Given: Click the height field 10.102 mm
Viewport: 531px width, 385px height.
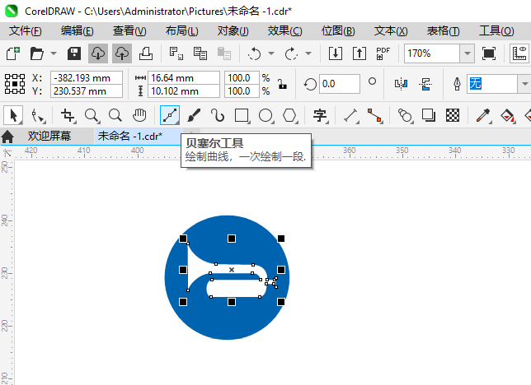Looking at the screenshot, I should tap(184, 91).
